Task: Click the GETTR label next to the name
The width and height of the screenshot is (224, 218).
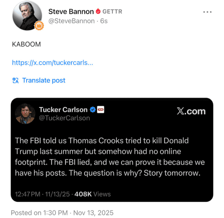Action: pyautogui.click(x=112, y=12)
